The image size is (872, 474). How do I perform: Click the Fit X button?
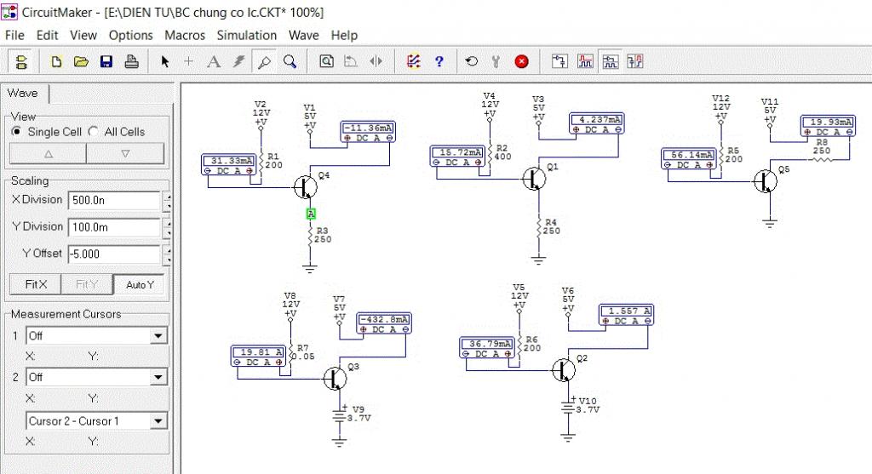pos(36,284)
